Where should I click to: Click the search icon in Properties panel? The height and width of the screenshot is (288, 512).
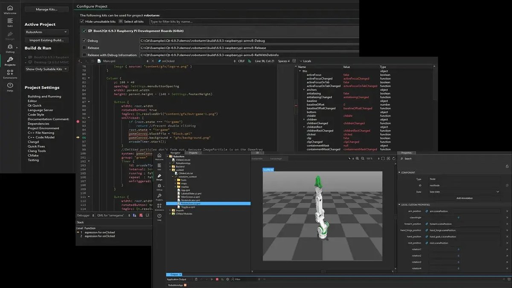[x=401, y=158]
